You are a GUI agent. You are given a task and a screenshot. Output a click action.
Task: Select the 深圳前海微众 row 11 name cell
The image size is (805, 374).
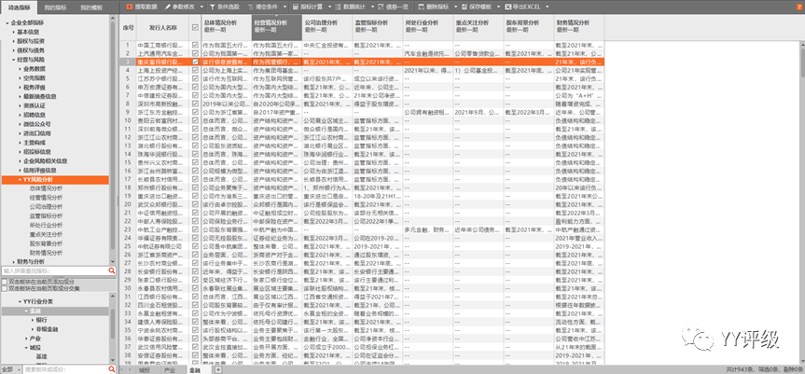click(162, 129)
